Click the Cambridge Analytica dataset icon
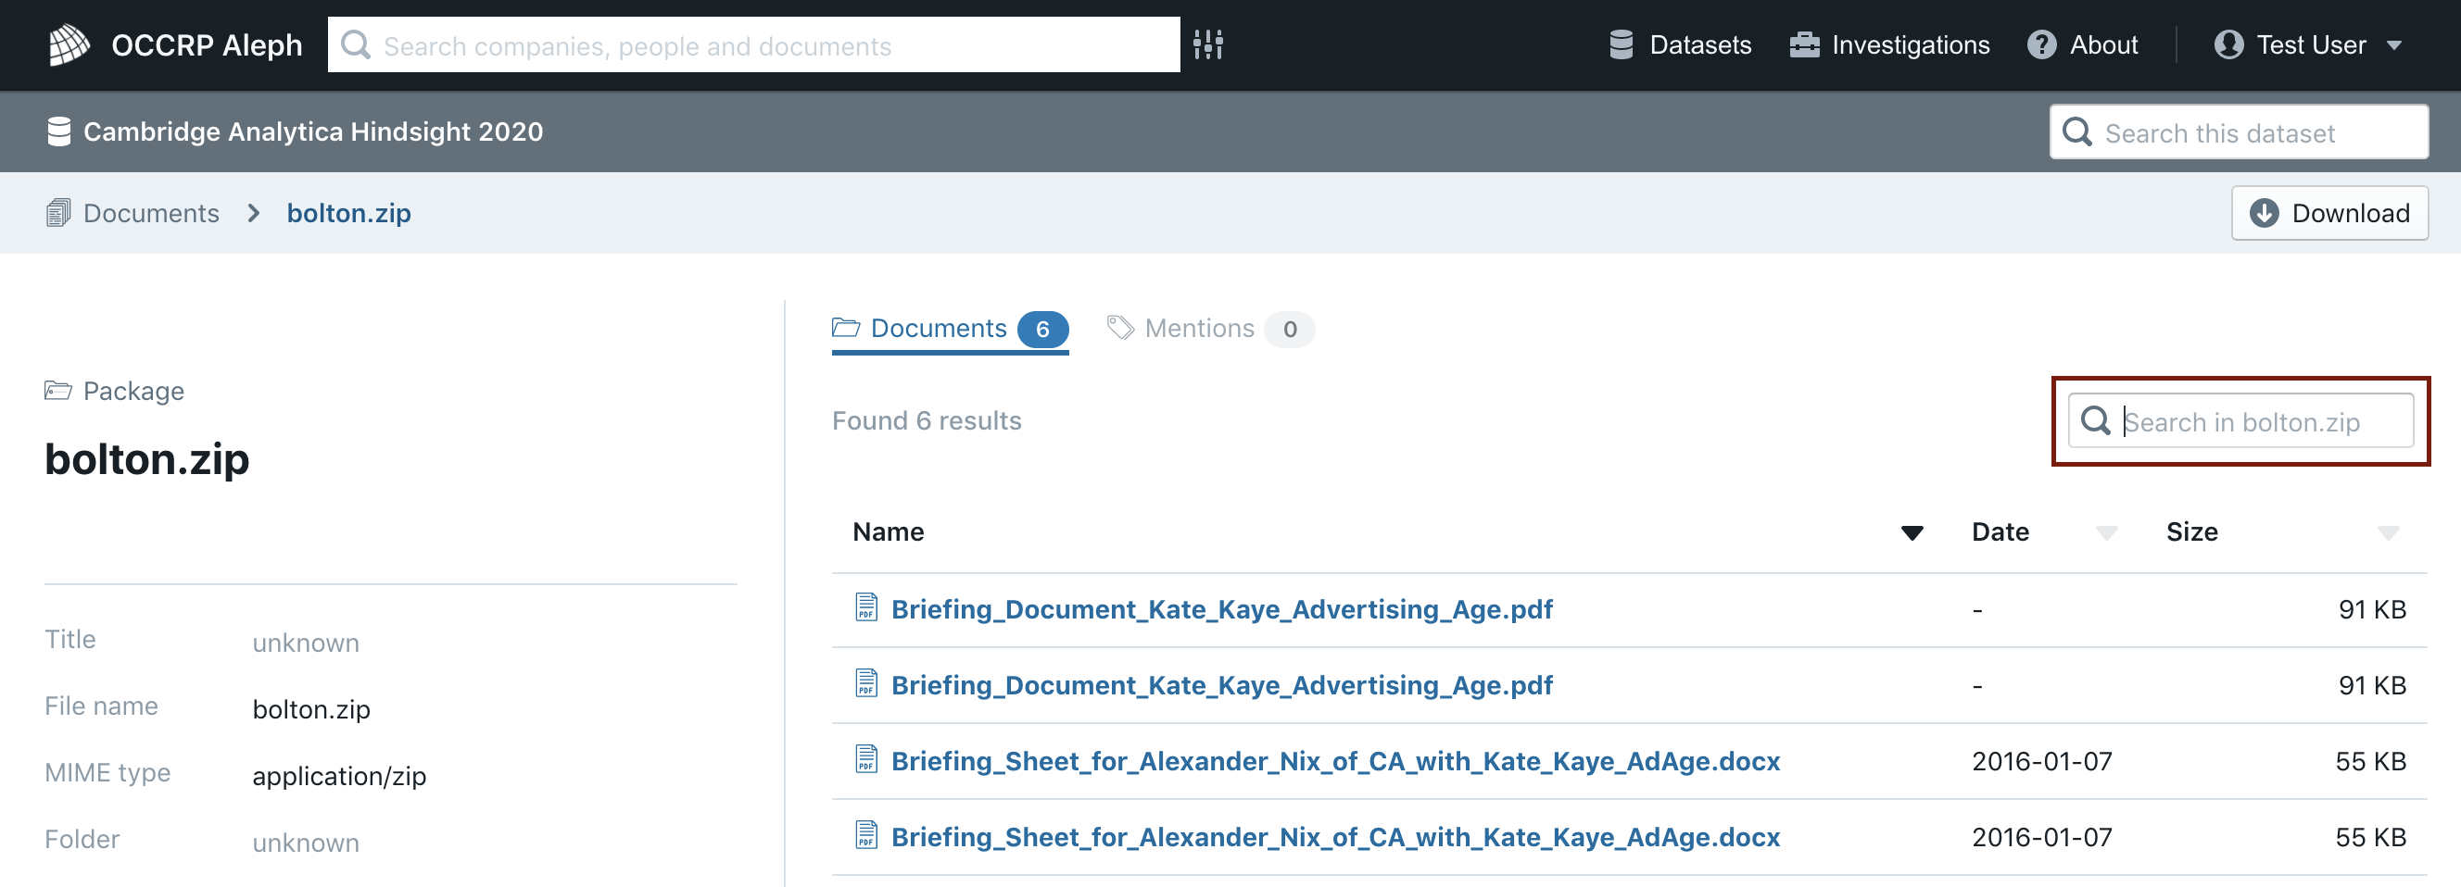 (x=59, y=131)
